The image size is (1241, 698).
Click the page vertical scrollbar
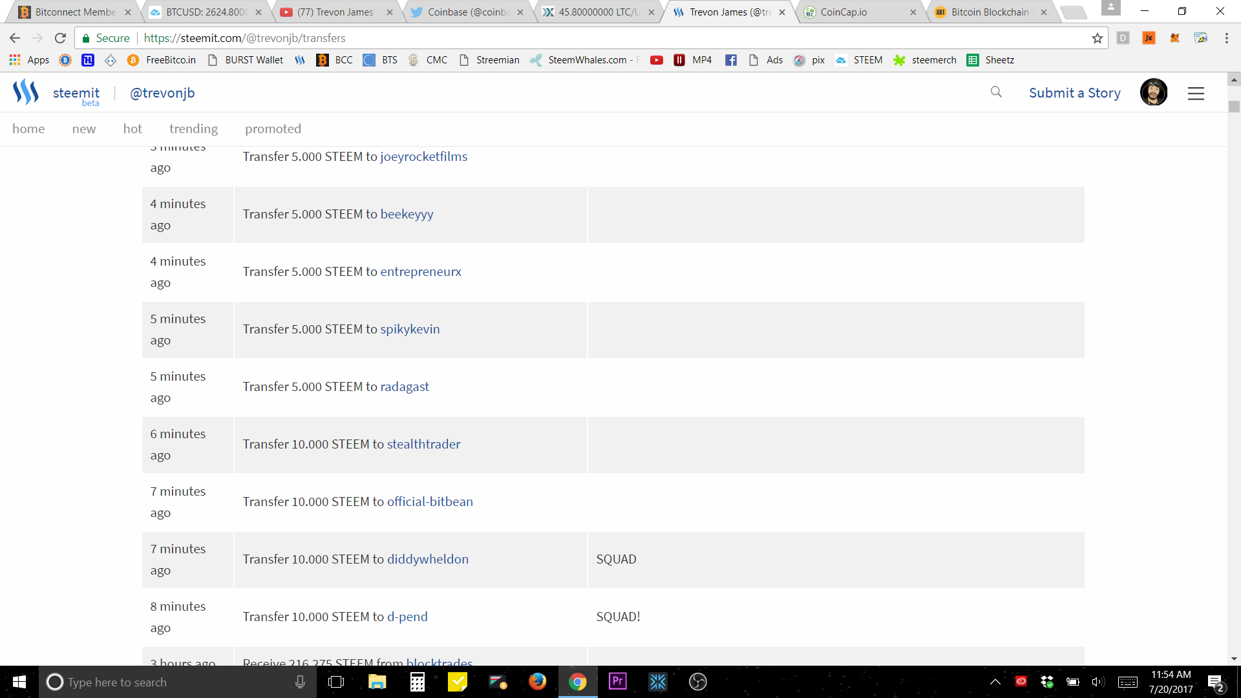pyautogui.click(x=1234, y=107)
